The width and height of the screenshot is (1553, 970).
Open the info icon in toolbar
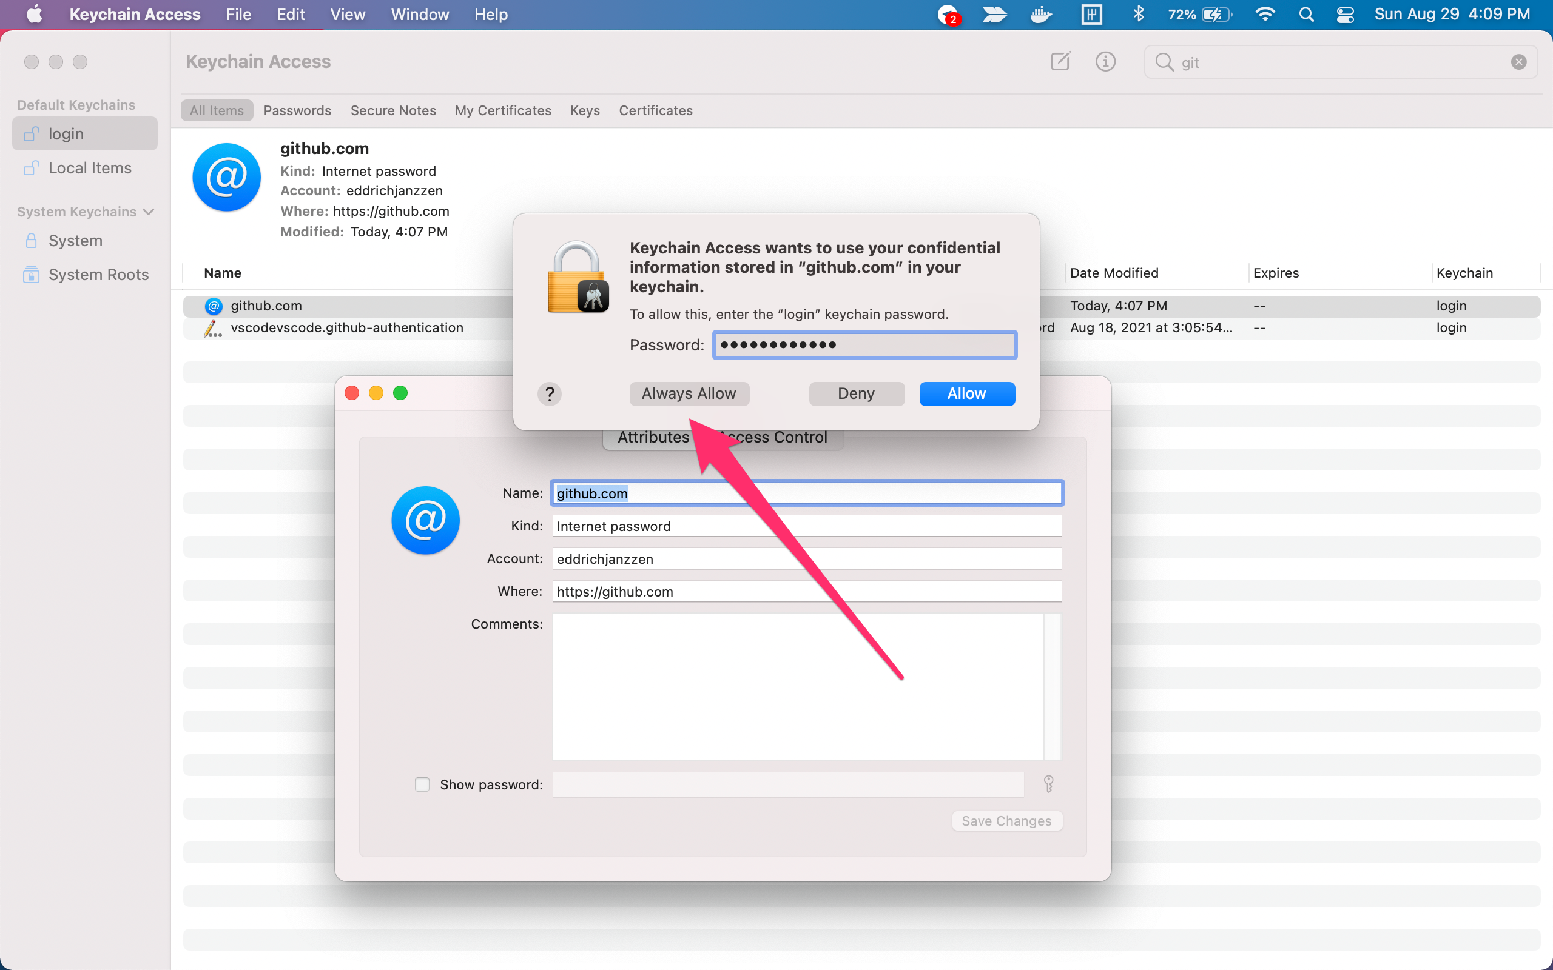[x=1105, y=62]
